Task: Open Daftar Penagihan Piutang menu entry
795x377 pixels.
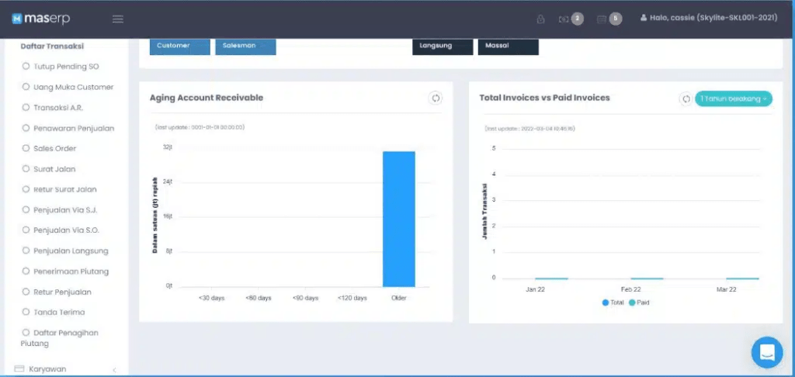Action: (x=60, y=338)
